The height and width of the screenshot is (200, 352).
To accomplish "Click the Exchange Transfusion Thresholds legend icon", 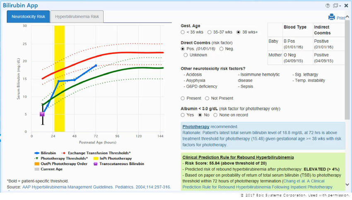I will point(64,153).
